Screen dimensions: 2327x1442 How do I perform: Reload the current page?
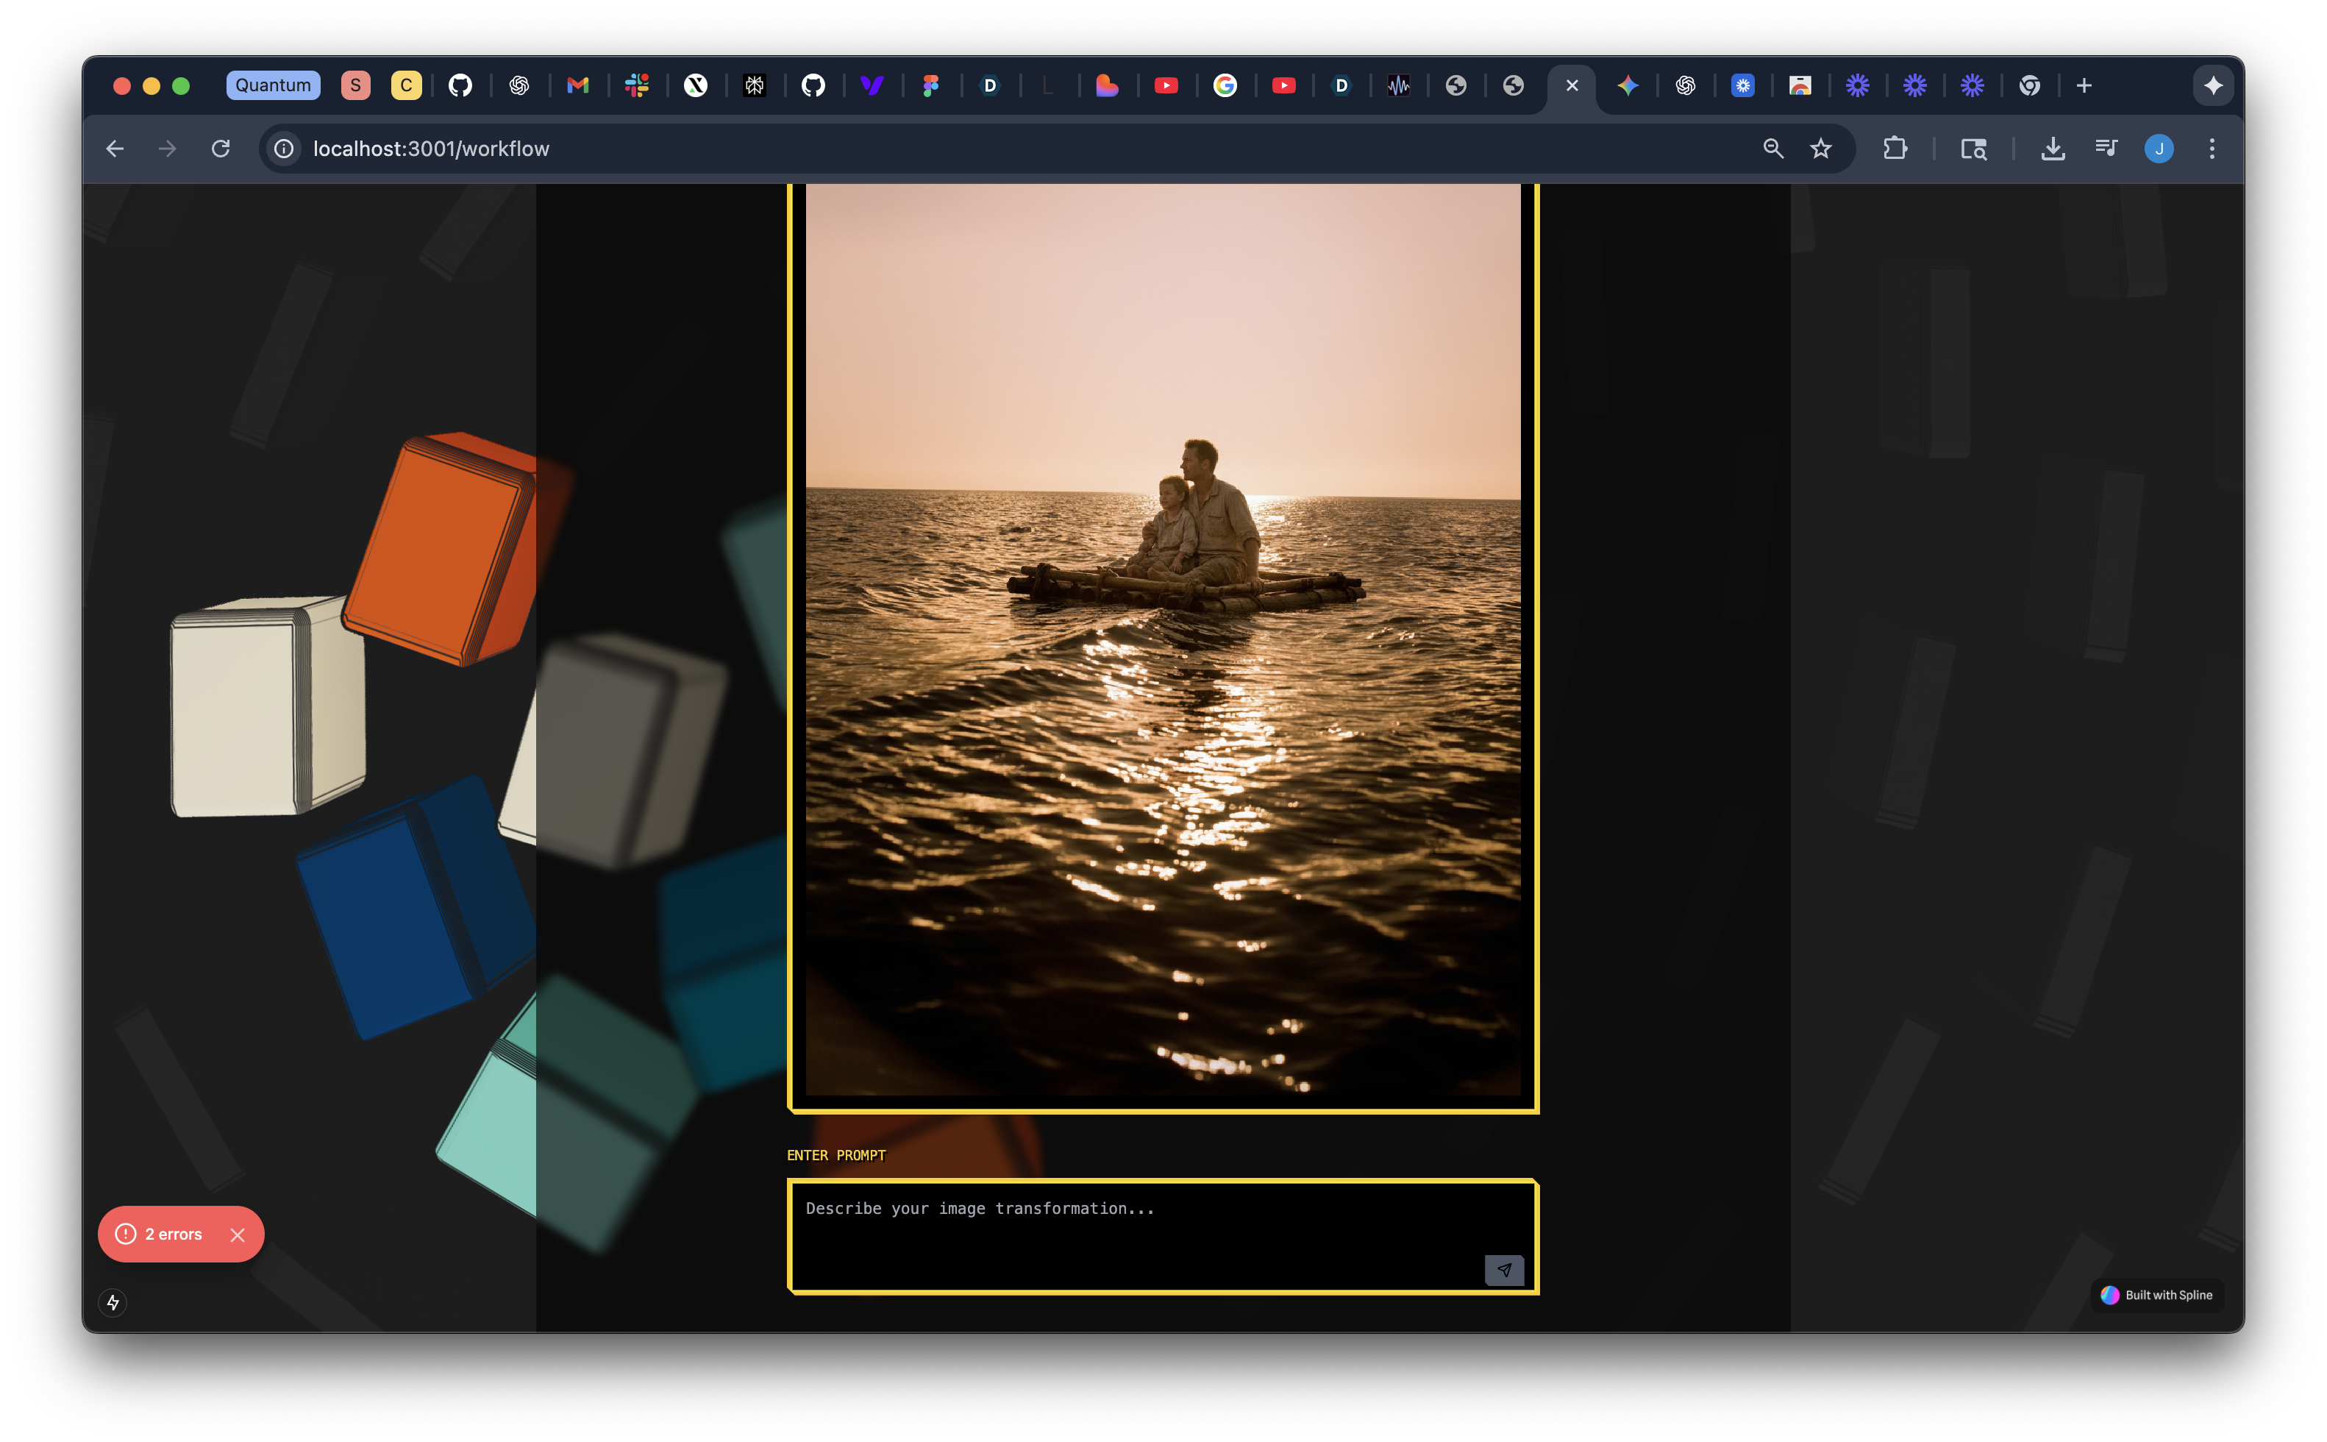(x=220, y=149)
